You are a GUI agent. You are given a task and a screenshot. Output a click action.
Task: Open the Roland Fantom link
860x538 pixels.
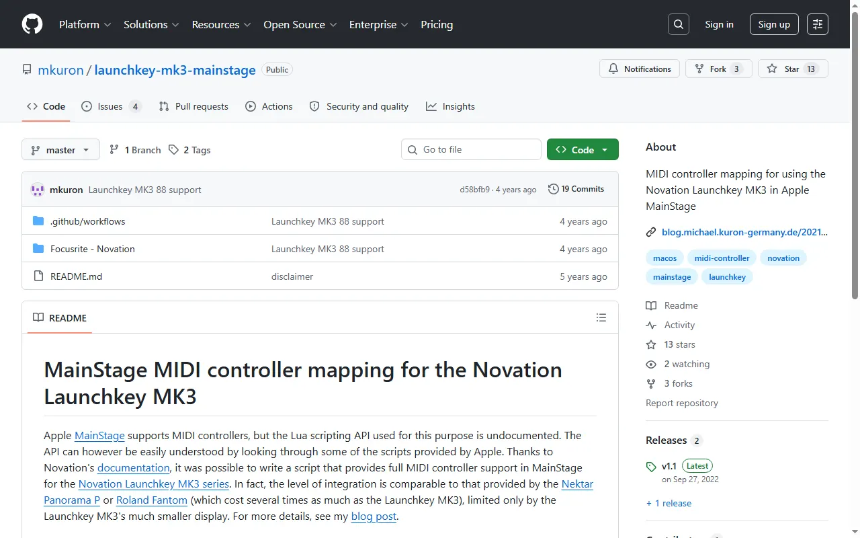click(x=152, y=500)
